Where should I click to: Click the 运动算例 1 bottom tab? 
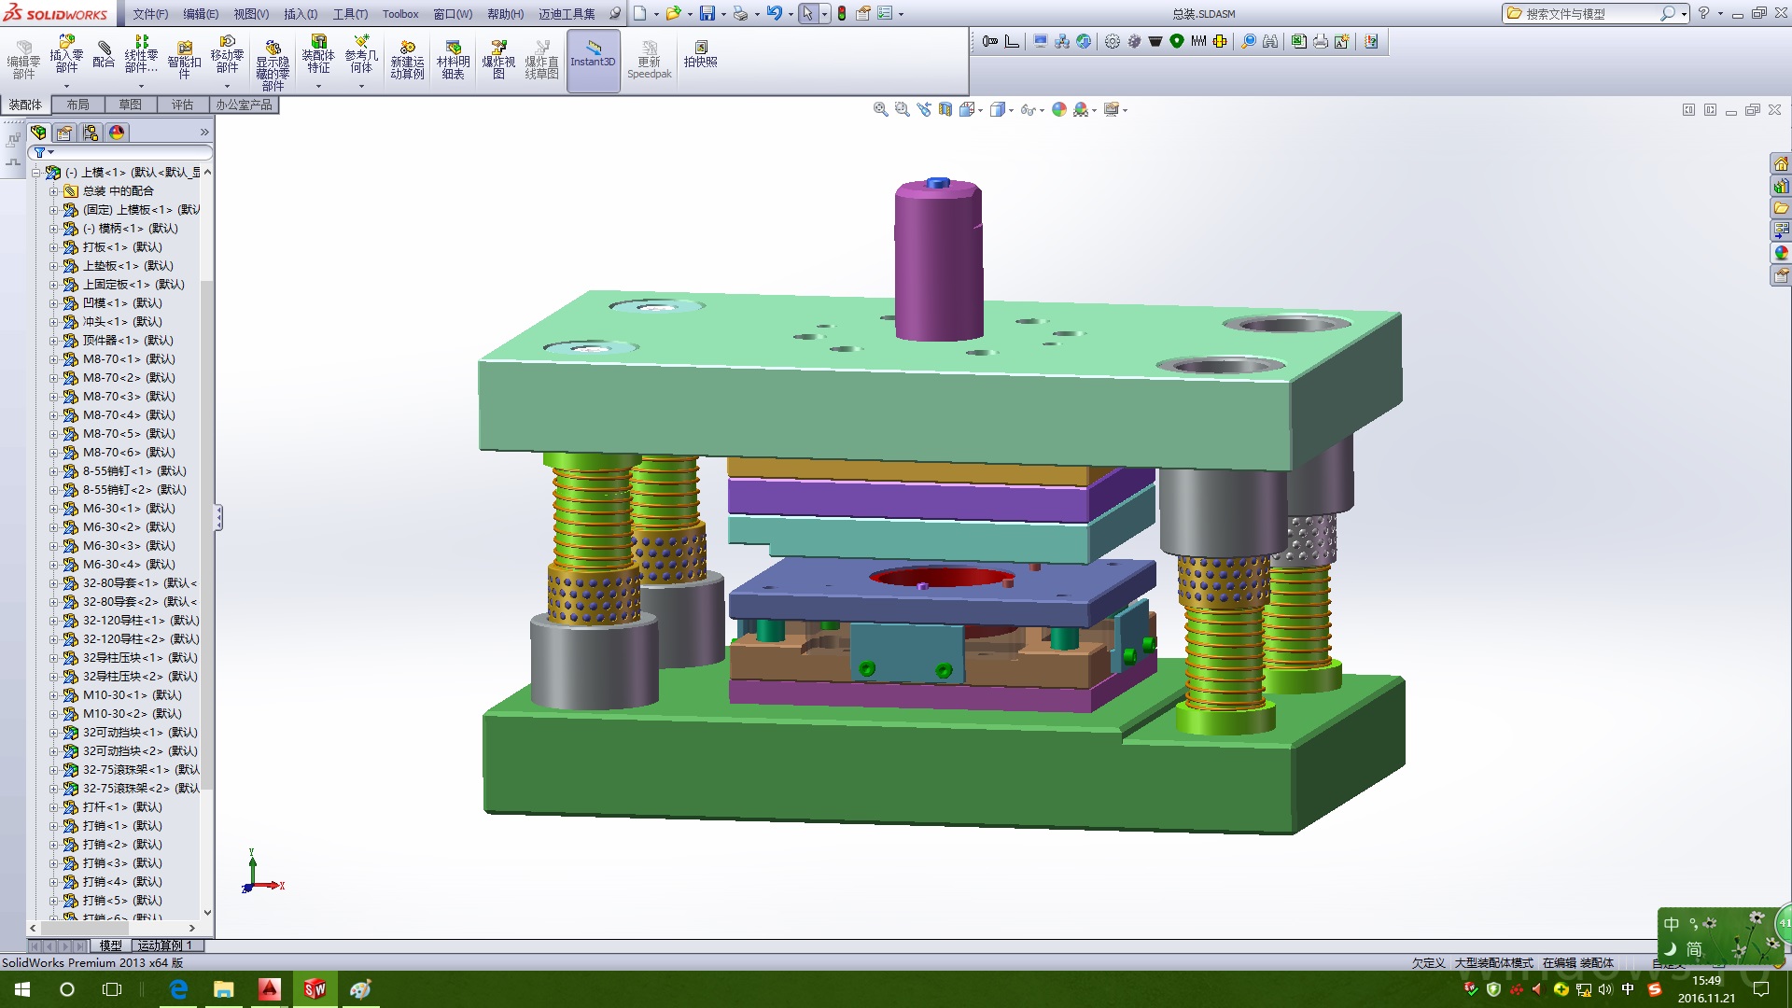165,945
